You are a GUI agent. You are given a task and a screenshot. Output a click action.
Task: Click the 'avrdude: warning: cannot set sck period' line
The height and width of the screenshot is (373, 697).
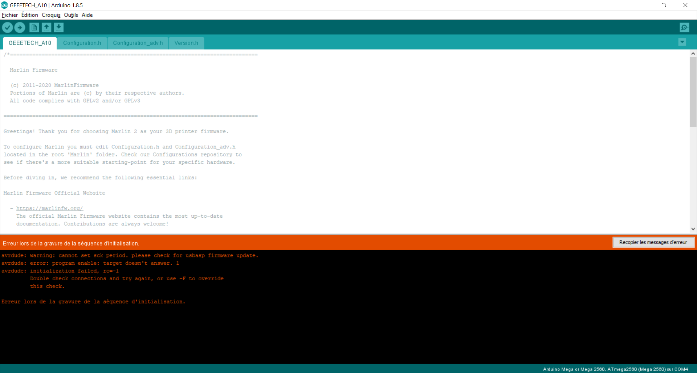pos(130,256)
